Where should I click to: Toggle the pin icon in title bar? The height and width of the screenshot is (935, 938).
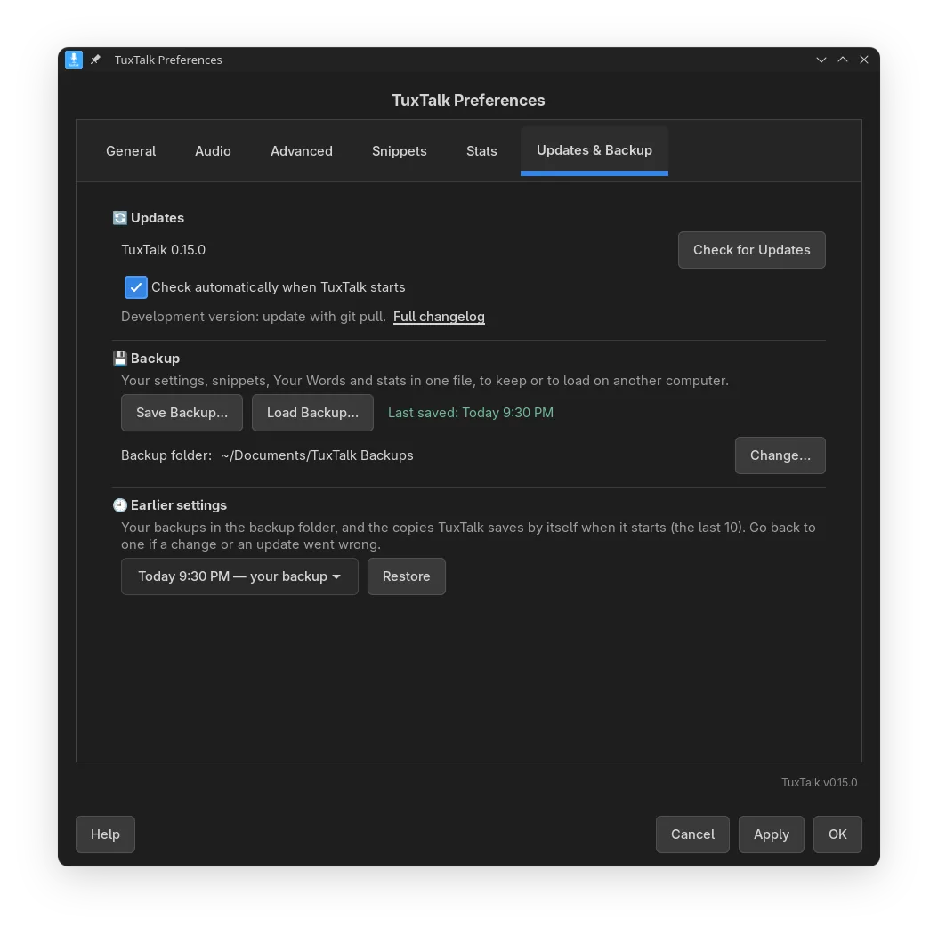(96, 60)
